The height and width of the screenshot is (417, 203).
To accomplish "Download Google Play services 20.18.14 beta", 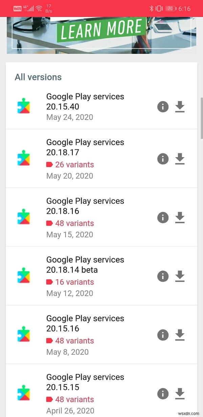I will tap(180, 276).
